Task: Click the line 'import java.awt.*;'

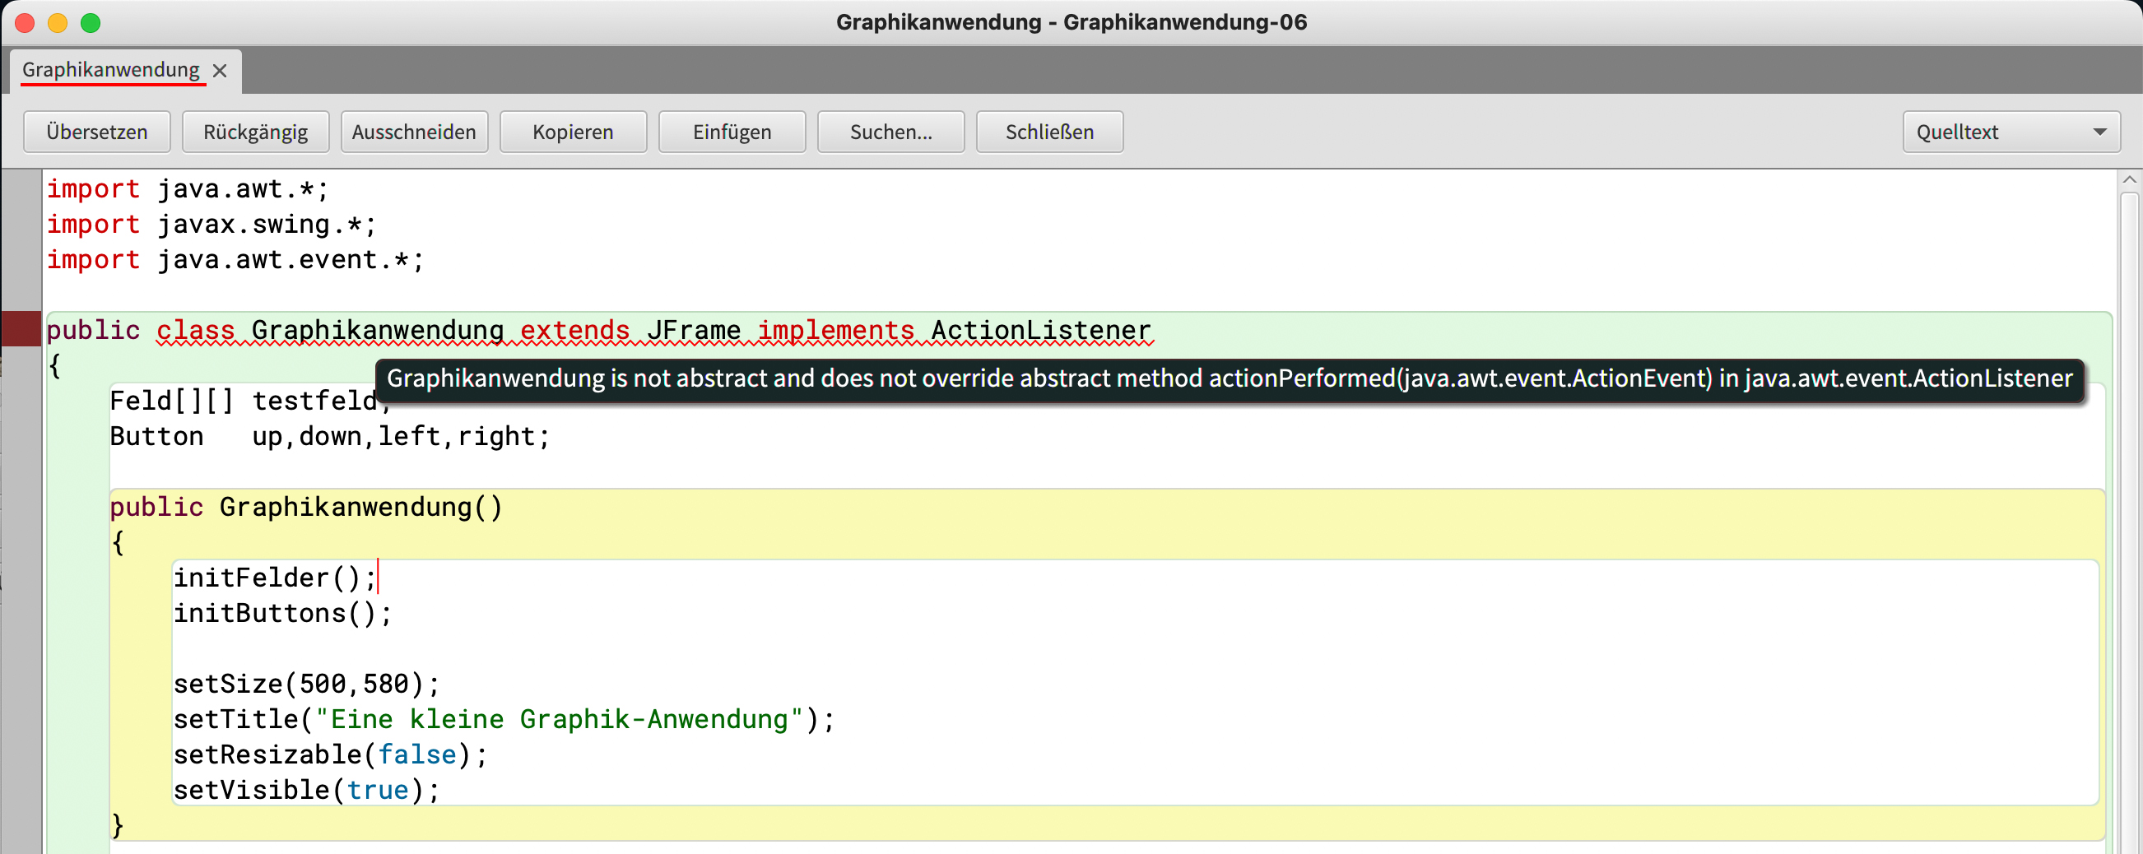Action: pyautogui.click(x=188, y=189)
